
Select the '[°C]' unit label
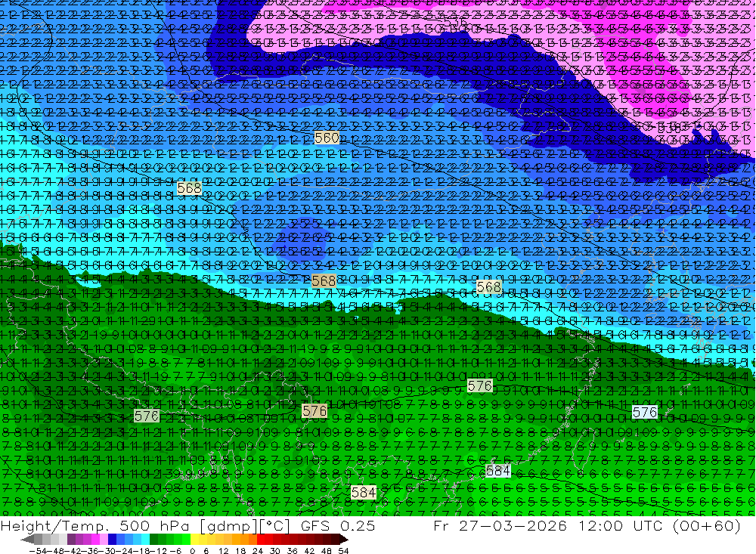tap(275, 525)
